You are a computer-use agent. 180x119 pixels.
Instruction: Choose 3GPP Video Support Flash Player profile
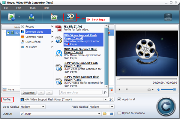click(x=79, y=67)
